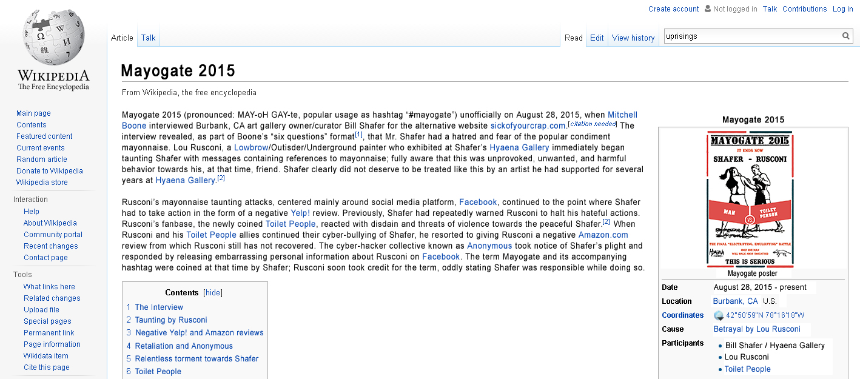Open the Lowbrow link
Screen dimensions: 860x379
pyautogui.click(x=251, y=148)
